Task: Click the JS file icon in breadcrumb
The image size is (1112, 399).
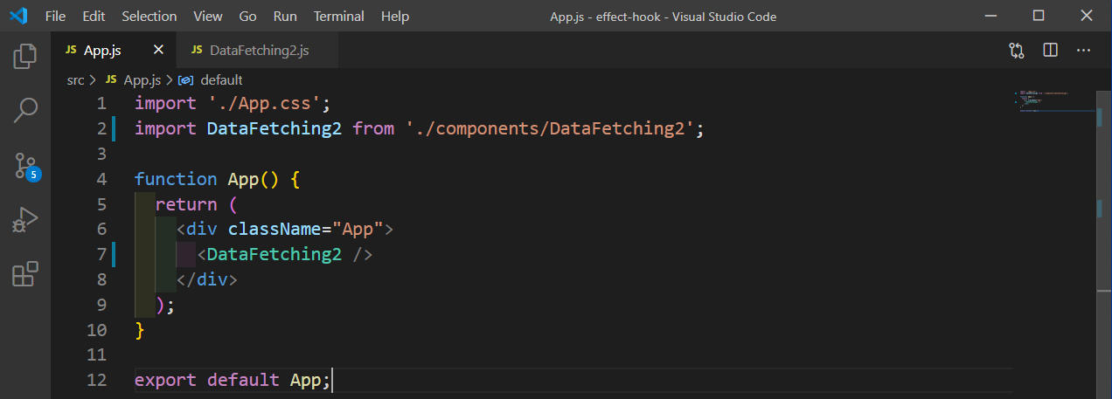Action: (111, 79)
